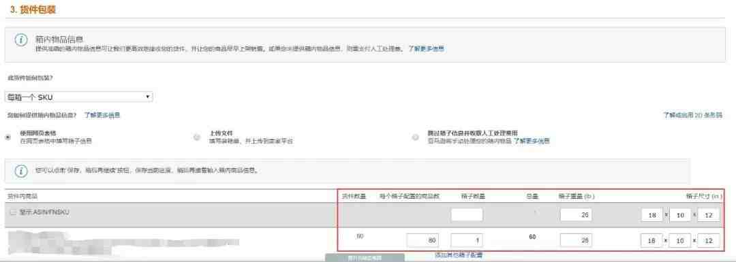The height and width of the screenshot is (262, 736).
Task: Click the empty 箱子数量 field in header row
Action: (x=467, y=214)
